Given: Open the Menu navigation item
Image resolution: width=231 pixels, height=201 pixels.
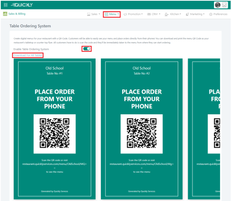Looking at the screenshot, I should point(112,14).
